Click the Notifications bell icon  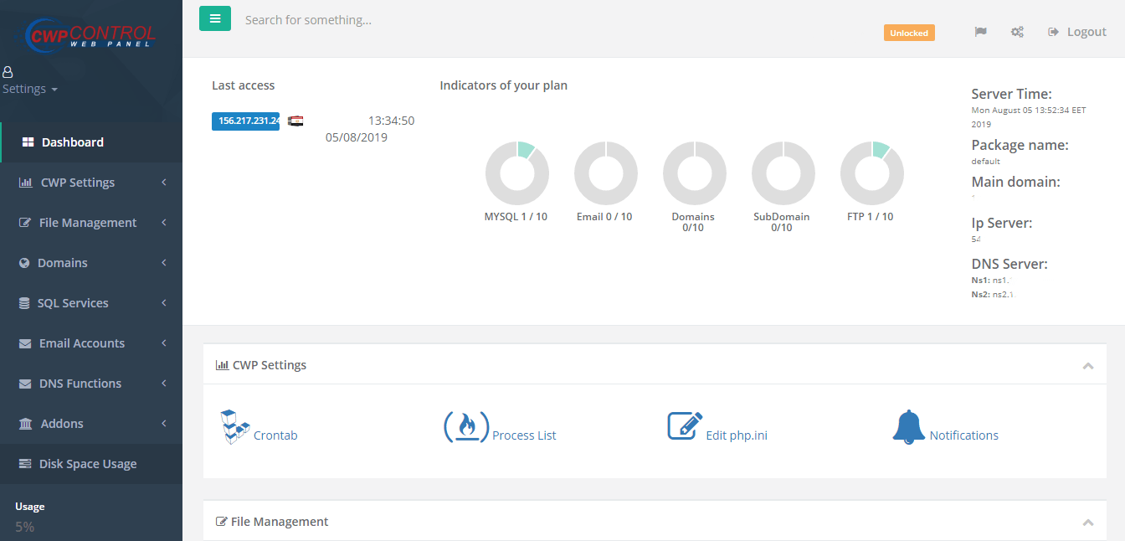(909, 427)
